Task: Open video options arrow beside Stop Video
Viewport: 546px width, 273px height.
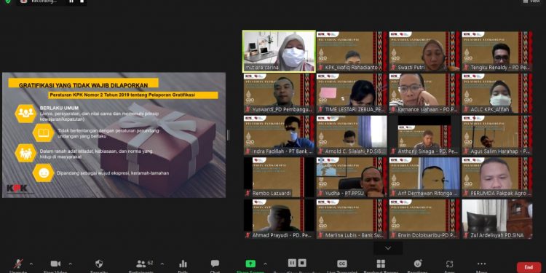Action: coord(70,264)
